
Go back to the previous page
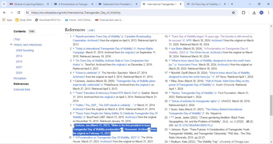(4, 13)
